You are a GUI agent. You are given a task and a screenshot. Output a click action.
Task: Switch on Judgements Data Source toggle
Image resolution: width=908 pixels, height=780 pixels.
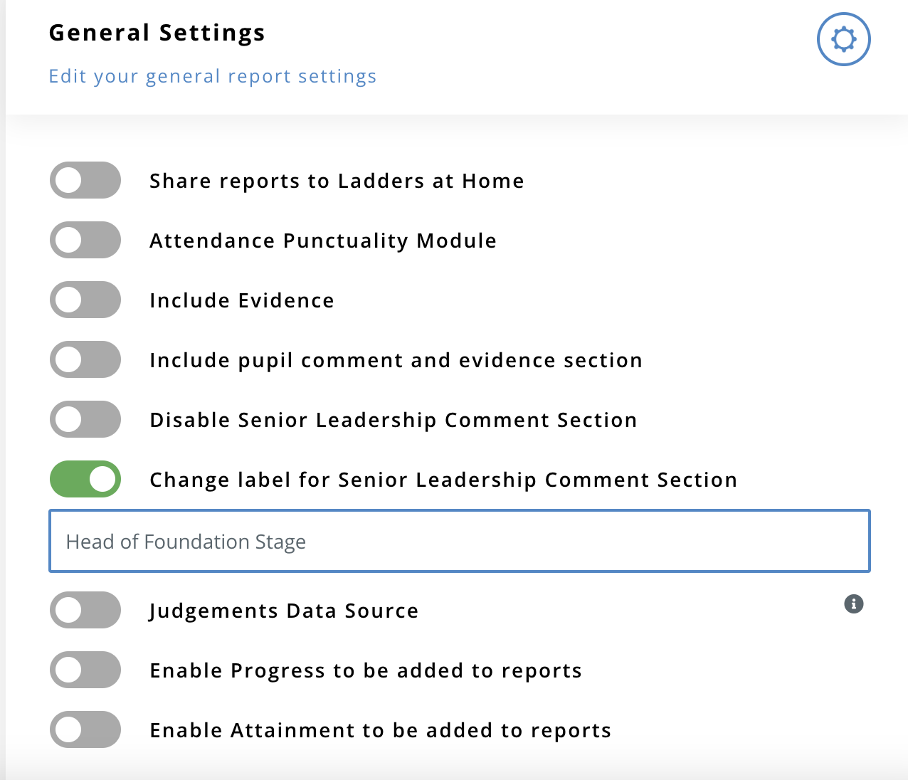pos(85,610)
